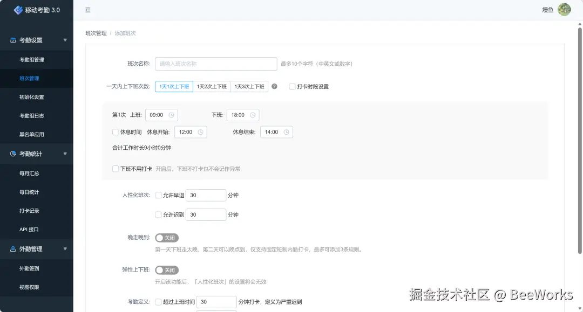Collapse the 考勤设置 menu arrow
This screenshot has height=312, width=583.
coord(65,40)
